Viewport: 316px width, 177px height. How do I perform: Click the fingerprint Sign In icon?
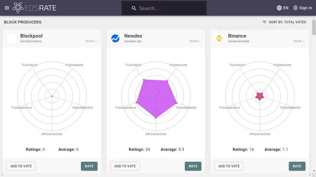(x=295, y=8)
